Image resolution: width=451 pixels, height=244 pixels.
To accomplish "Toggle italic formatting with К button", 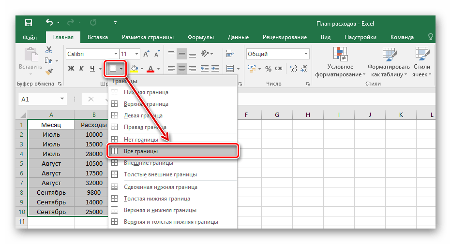I will (81, 69).
